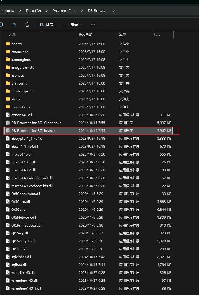The height and width of the screenshot is (295, 199).
Task: Select file name Qt5Svg.dll
Action: point(19,233)
